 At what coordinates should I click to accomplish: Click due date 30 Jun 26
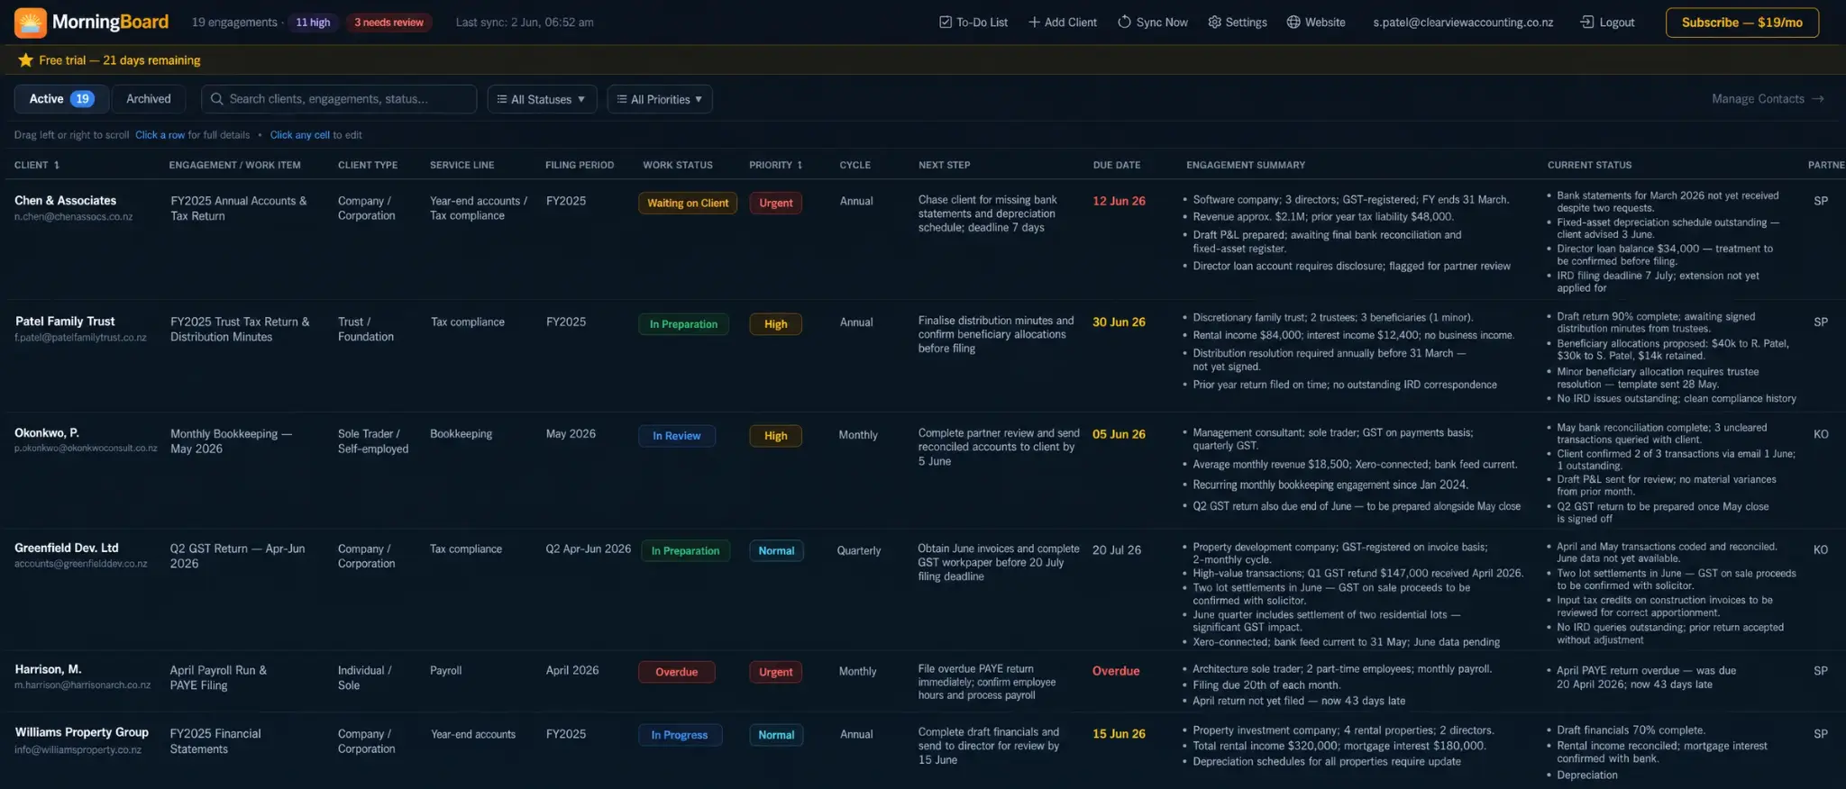[1119, 322]
